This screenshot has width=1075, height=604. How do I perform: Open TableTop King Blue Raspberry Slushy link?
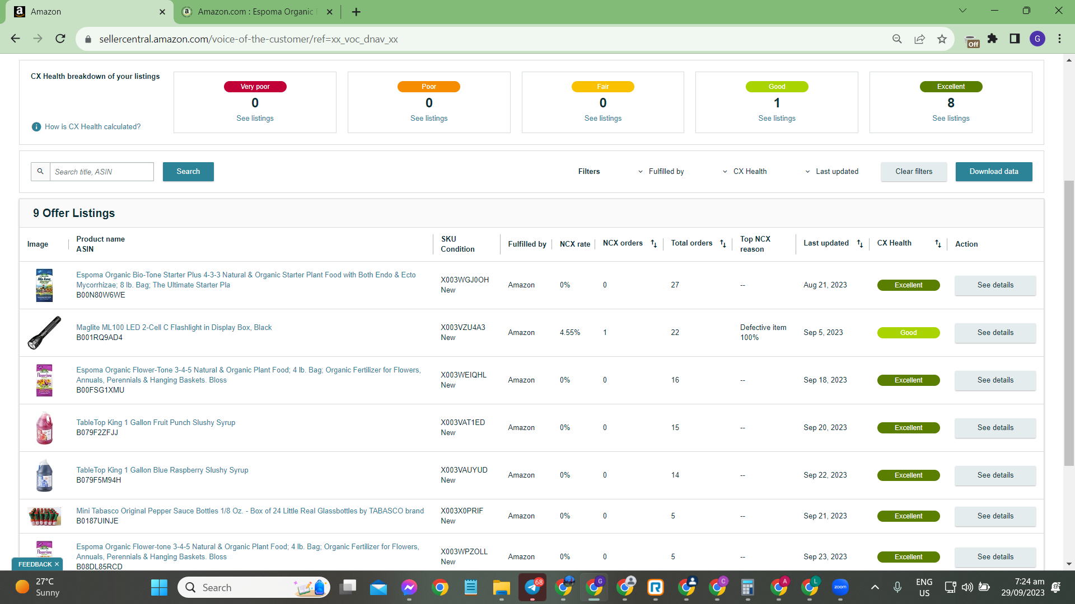162,470
